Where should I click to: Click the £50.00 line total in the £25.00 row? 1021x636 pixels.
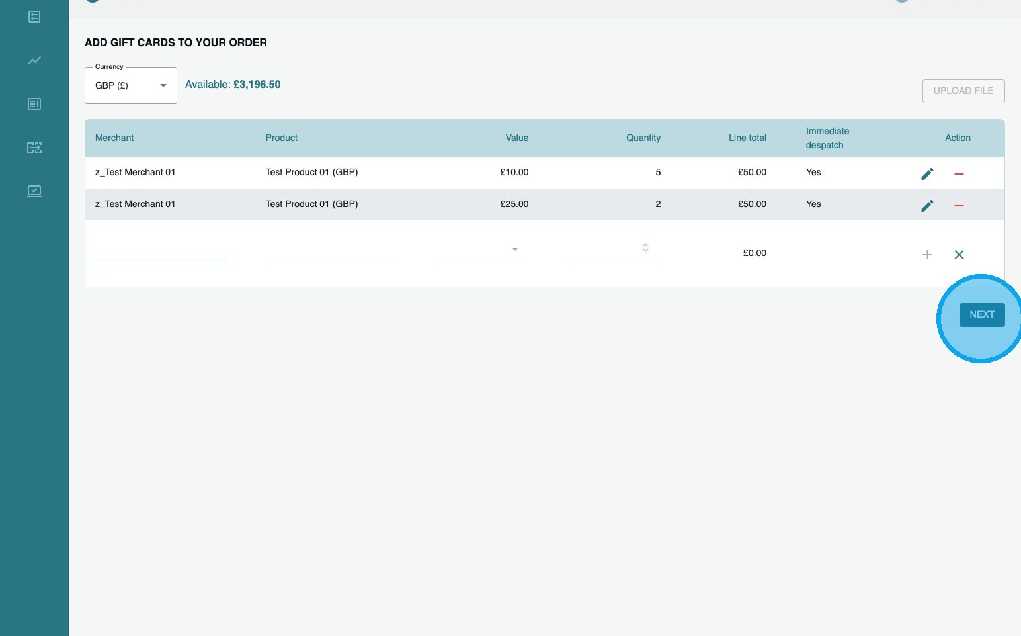pyautogui.click(x=753, y=204)
